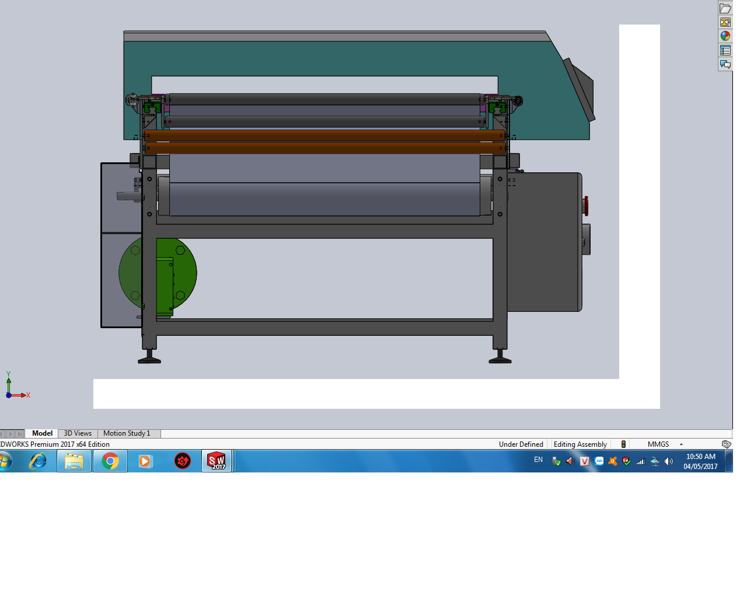Click the red speaker audio tray icon
This screenshot has height=598, width=747.
pos(570,461)
